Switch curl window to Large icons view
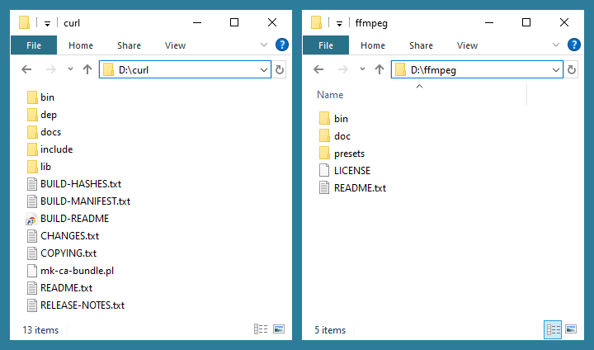The image size is (594, 350). coord(278,329)
